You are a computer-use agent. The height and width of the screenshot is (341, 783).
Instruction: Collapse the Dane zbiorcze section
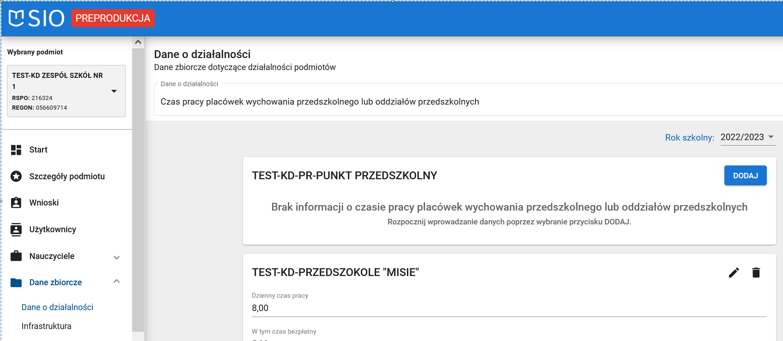pos(117,282)
